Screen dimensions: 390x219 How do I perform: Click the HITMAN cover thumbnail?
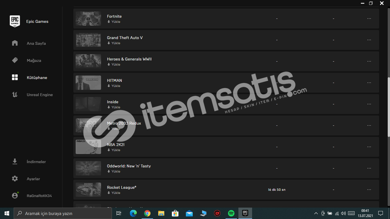[x=88, y=83]
